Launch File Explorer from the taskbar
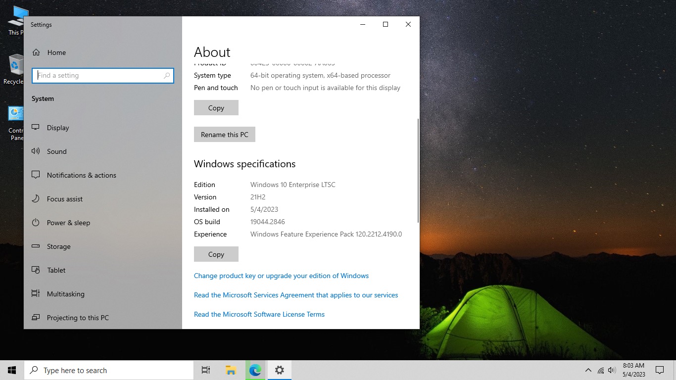Viewport: 676px width, 380px height. point(231,370)
